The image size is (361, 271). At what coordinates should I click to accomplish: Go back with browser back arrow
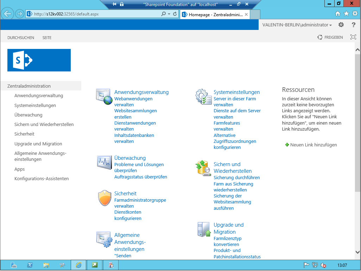(x=7, y=14)
